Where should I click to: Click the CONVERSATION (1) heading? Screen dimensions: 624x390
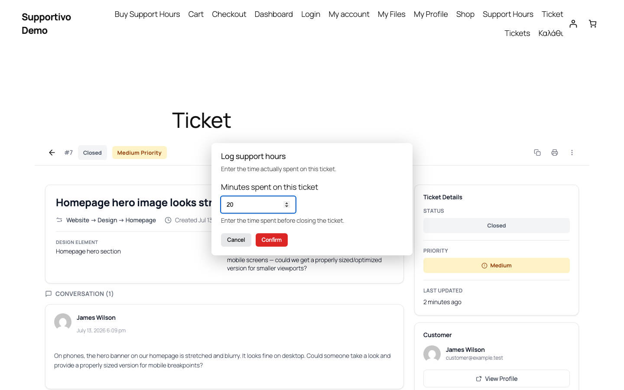[84, 294]
